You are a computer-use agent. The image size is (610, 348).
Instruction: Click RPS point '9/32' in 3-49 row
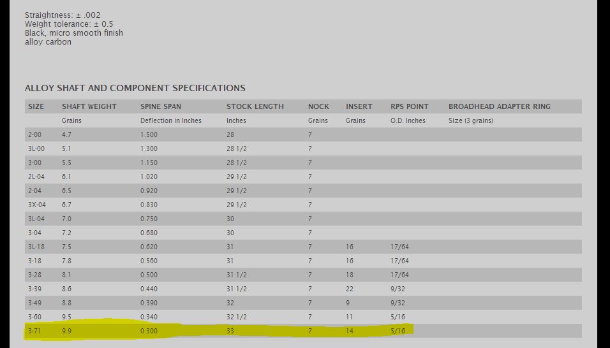pyautogui.click(x=398, y=303)
